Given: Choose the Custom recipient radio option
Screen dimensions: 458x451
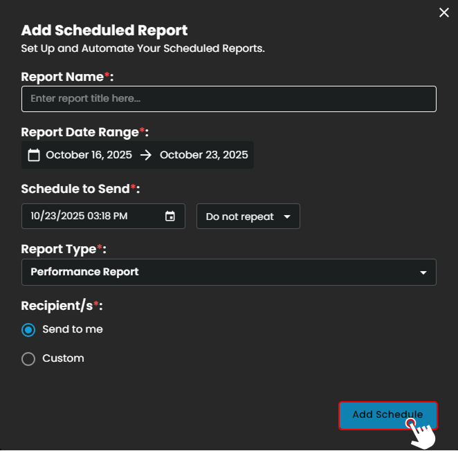Looking at the screenshot, I should [28, 359].
